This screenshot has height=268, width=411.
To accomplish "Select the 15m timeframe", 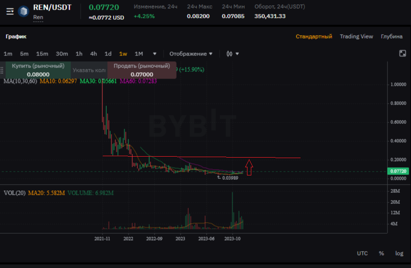I will pos(42,54).
